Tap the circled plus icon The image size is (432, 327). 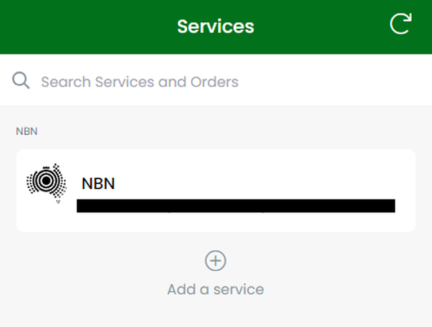[x=215, y=261]
